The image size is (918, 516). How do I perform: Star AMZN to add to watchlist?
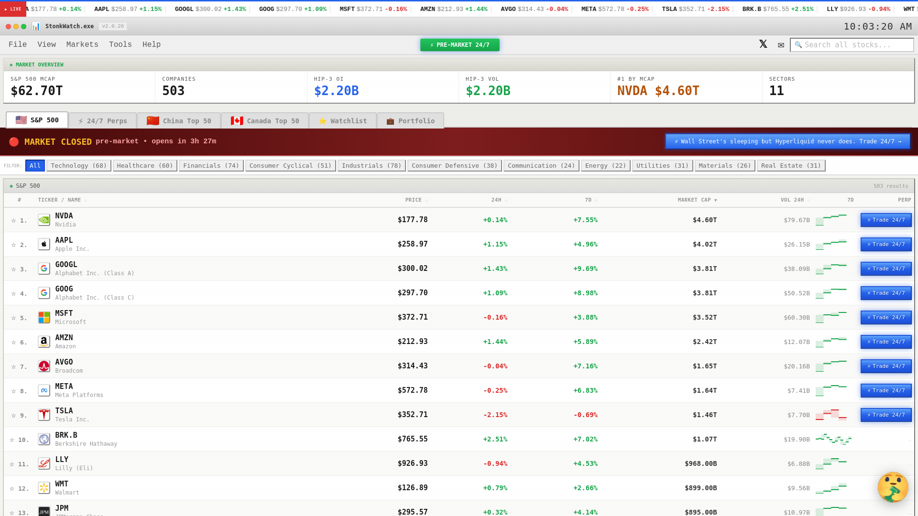point(13,342)
